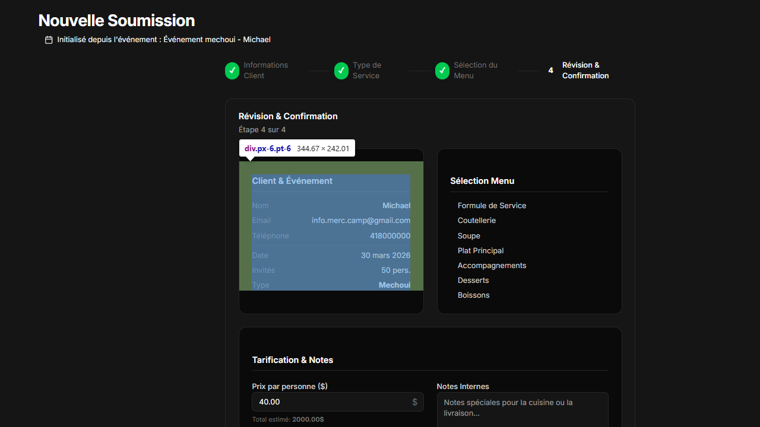Image resolution: width=760 pixels, height=427 pixels.
Task: Click the Notes Internes label
Action: point(463,386)
